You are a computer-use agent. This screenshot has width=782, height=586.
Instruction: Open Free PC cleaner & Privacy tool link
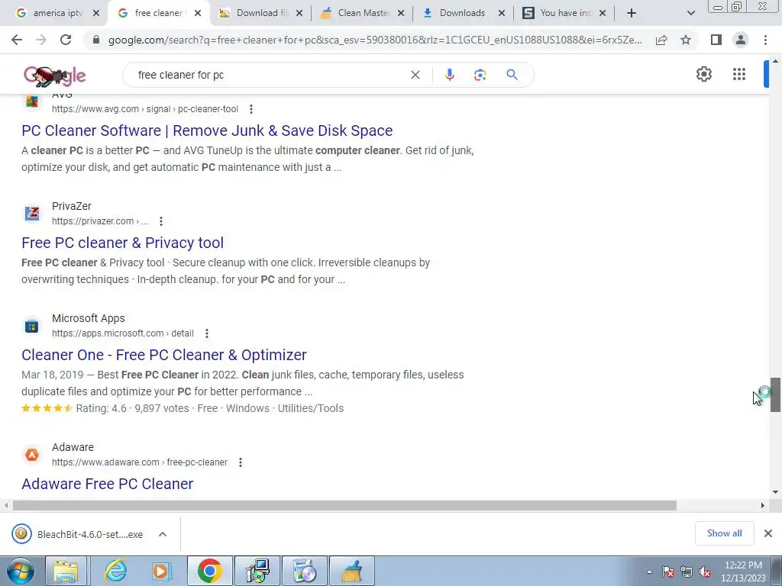click(x=123, y=243)
